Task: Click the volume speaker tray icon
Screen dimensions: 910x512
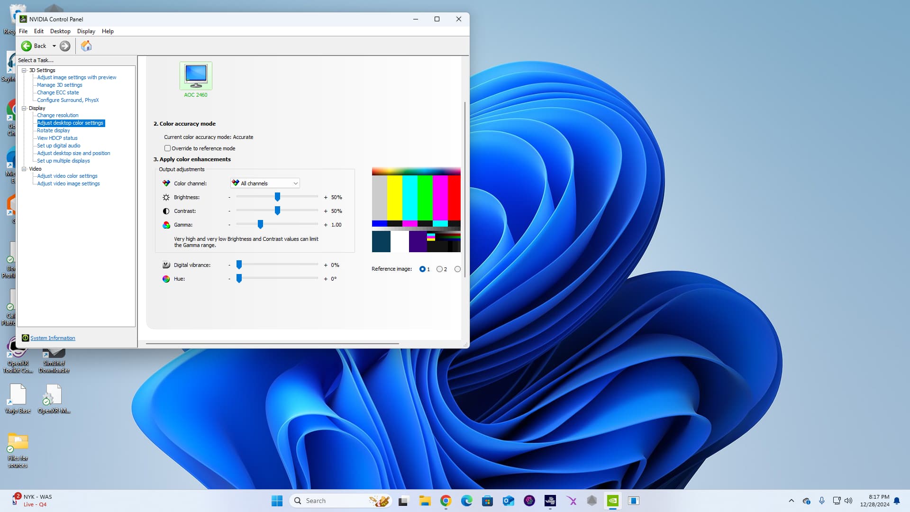Action: point(848,501)
